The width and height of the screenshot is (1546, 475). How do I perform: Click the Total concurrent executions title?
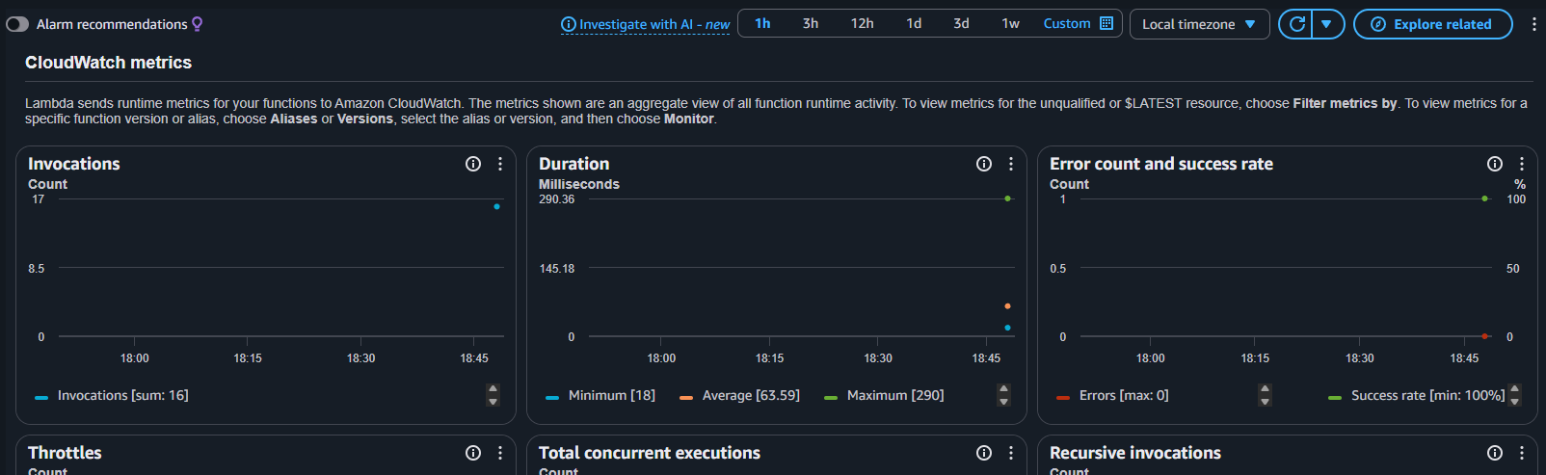650,453
